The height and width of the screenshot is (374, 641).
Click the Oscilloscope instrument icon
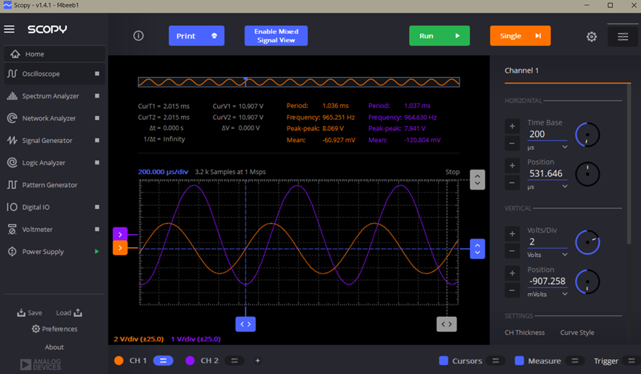12,73
